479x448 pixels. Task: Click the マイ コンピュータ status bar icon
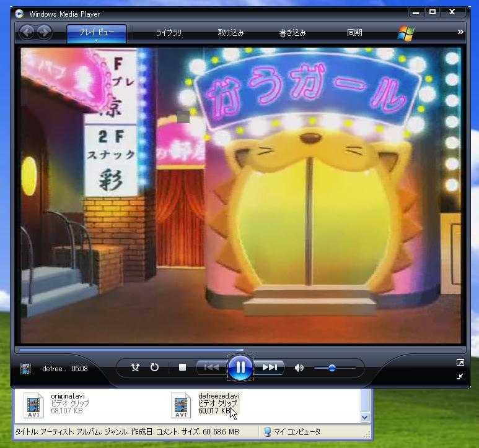click(x=267, y=432)
